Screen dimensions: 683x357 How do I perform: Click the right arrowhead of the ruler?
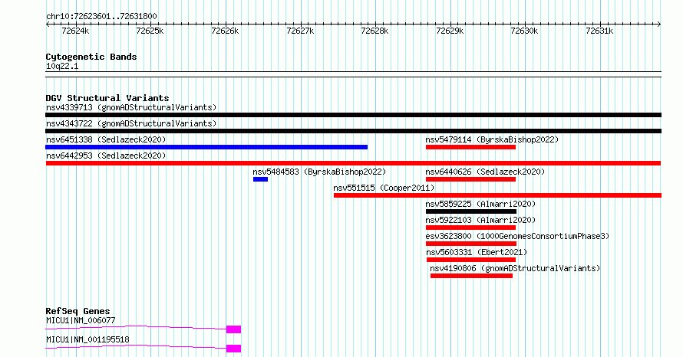[659, 25]
